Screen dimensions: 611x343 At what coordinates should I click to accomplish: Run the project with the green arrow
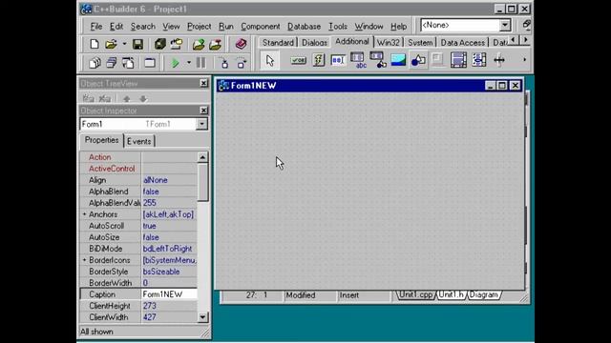(176, 62)
